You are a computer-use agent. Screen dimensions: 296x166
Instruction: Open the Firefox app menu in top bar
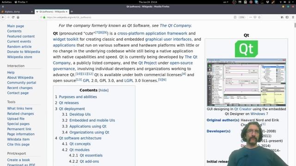tap(21, 2)
